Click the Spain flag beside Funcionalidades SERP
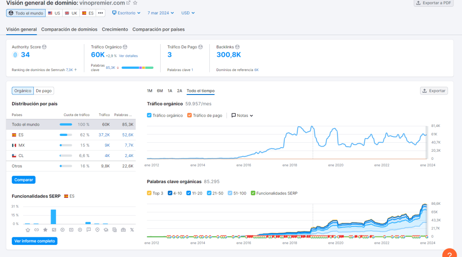 [66, 196]
